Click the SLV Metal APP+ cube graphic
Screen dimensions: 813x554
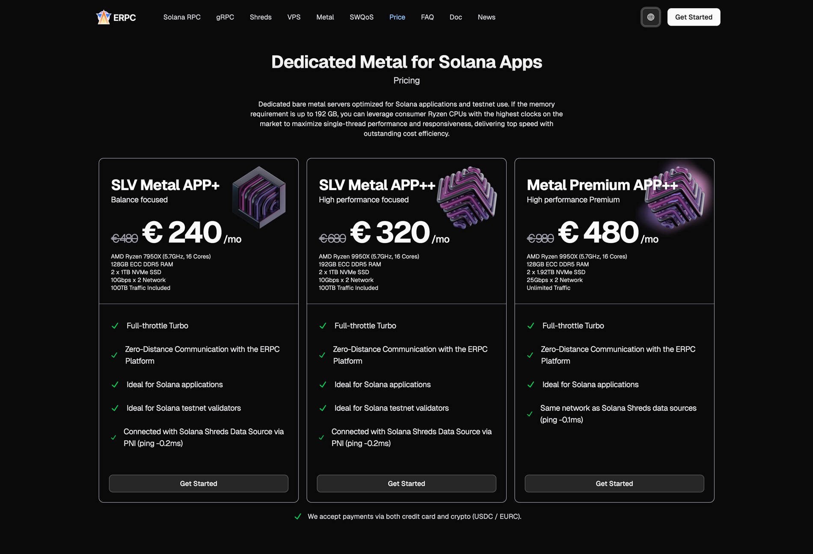point(259,197)
